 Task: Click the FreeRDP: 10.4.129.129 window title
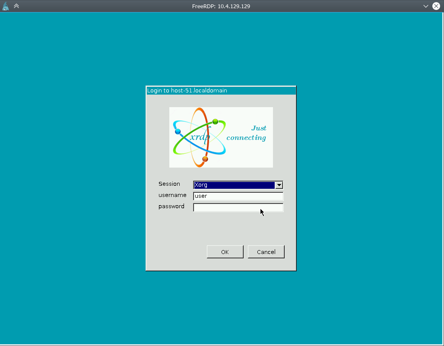pos(221,6)
